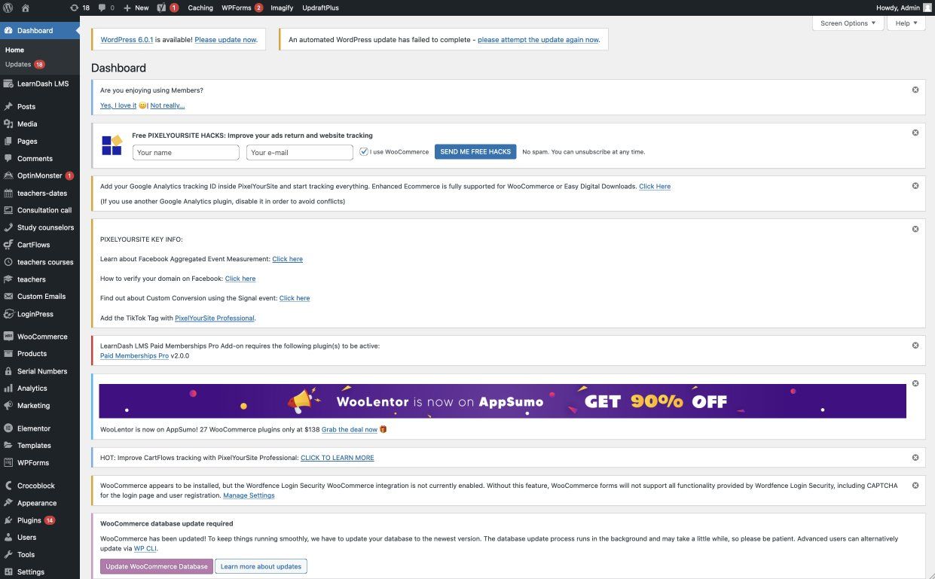
Task: Expand the Help dropdown tab
Action: pyautogui.click(x=906, y=23)
